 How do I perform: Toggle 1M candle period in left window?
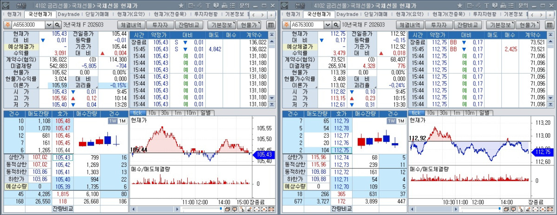(x=122, y=121)
